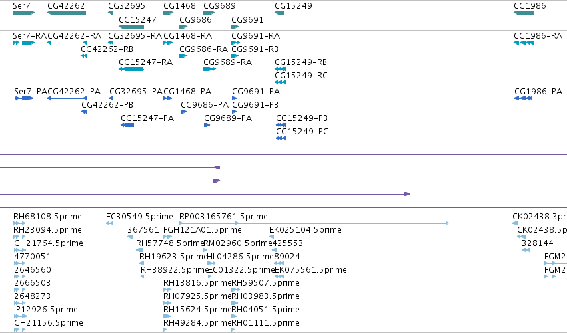567x333 pixels.
Task: Select EST GH21156.5prime
Action: coord(20,330)
